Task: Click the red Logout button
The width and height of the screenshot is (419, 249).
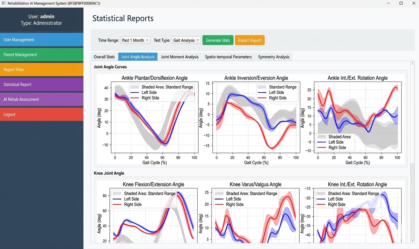Action: [41, 114]
